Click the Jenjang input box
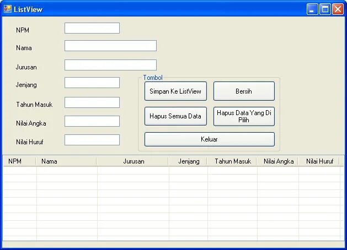 pos(92,83)
